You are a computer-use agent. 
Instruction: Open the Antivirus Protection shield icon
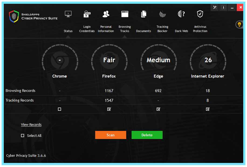(x=200, y=14)
